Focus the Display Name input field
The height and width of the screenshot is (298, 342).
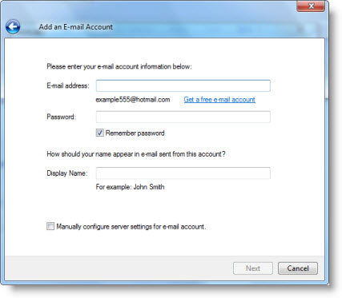point(183,173)
